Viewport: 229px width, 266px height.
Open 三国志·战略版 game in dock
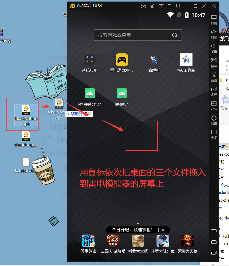click(x=113, y=244)
